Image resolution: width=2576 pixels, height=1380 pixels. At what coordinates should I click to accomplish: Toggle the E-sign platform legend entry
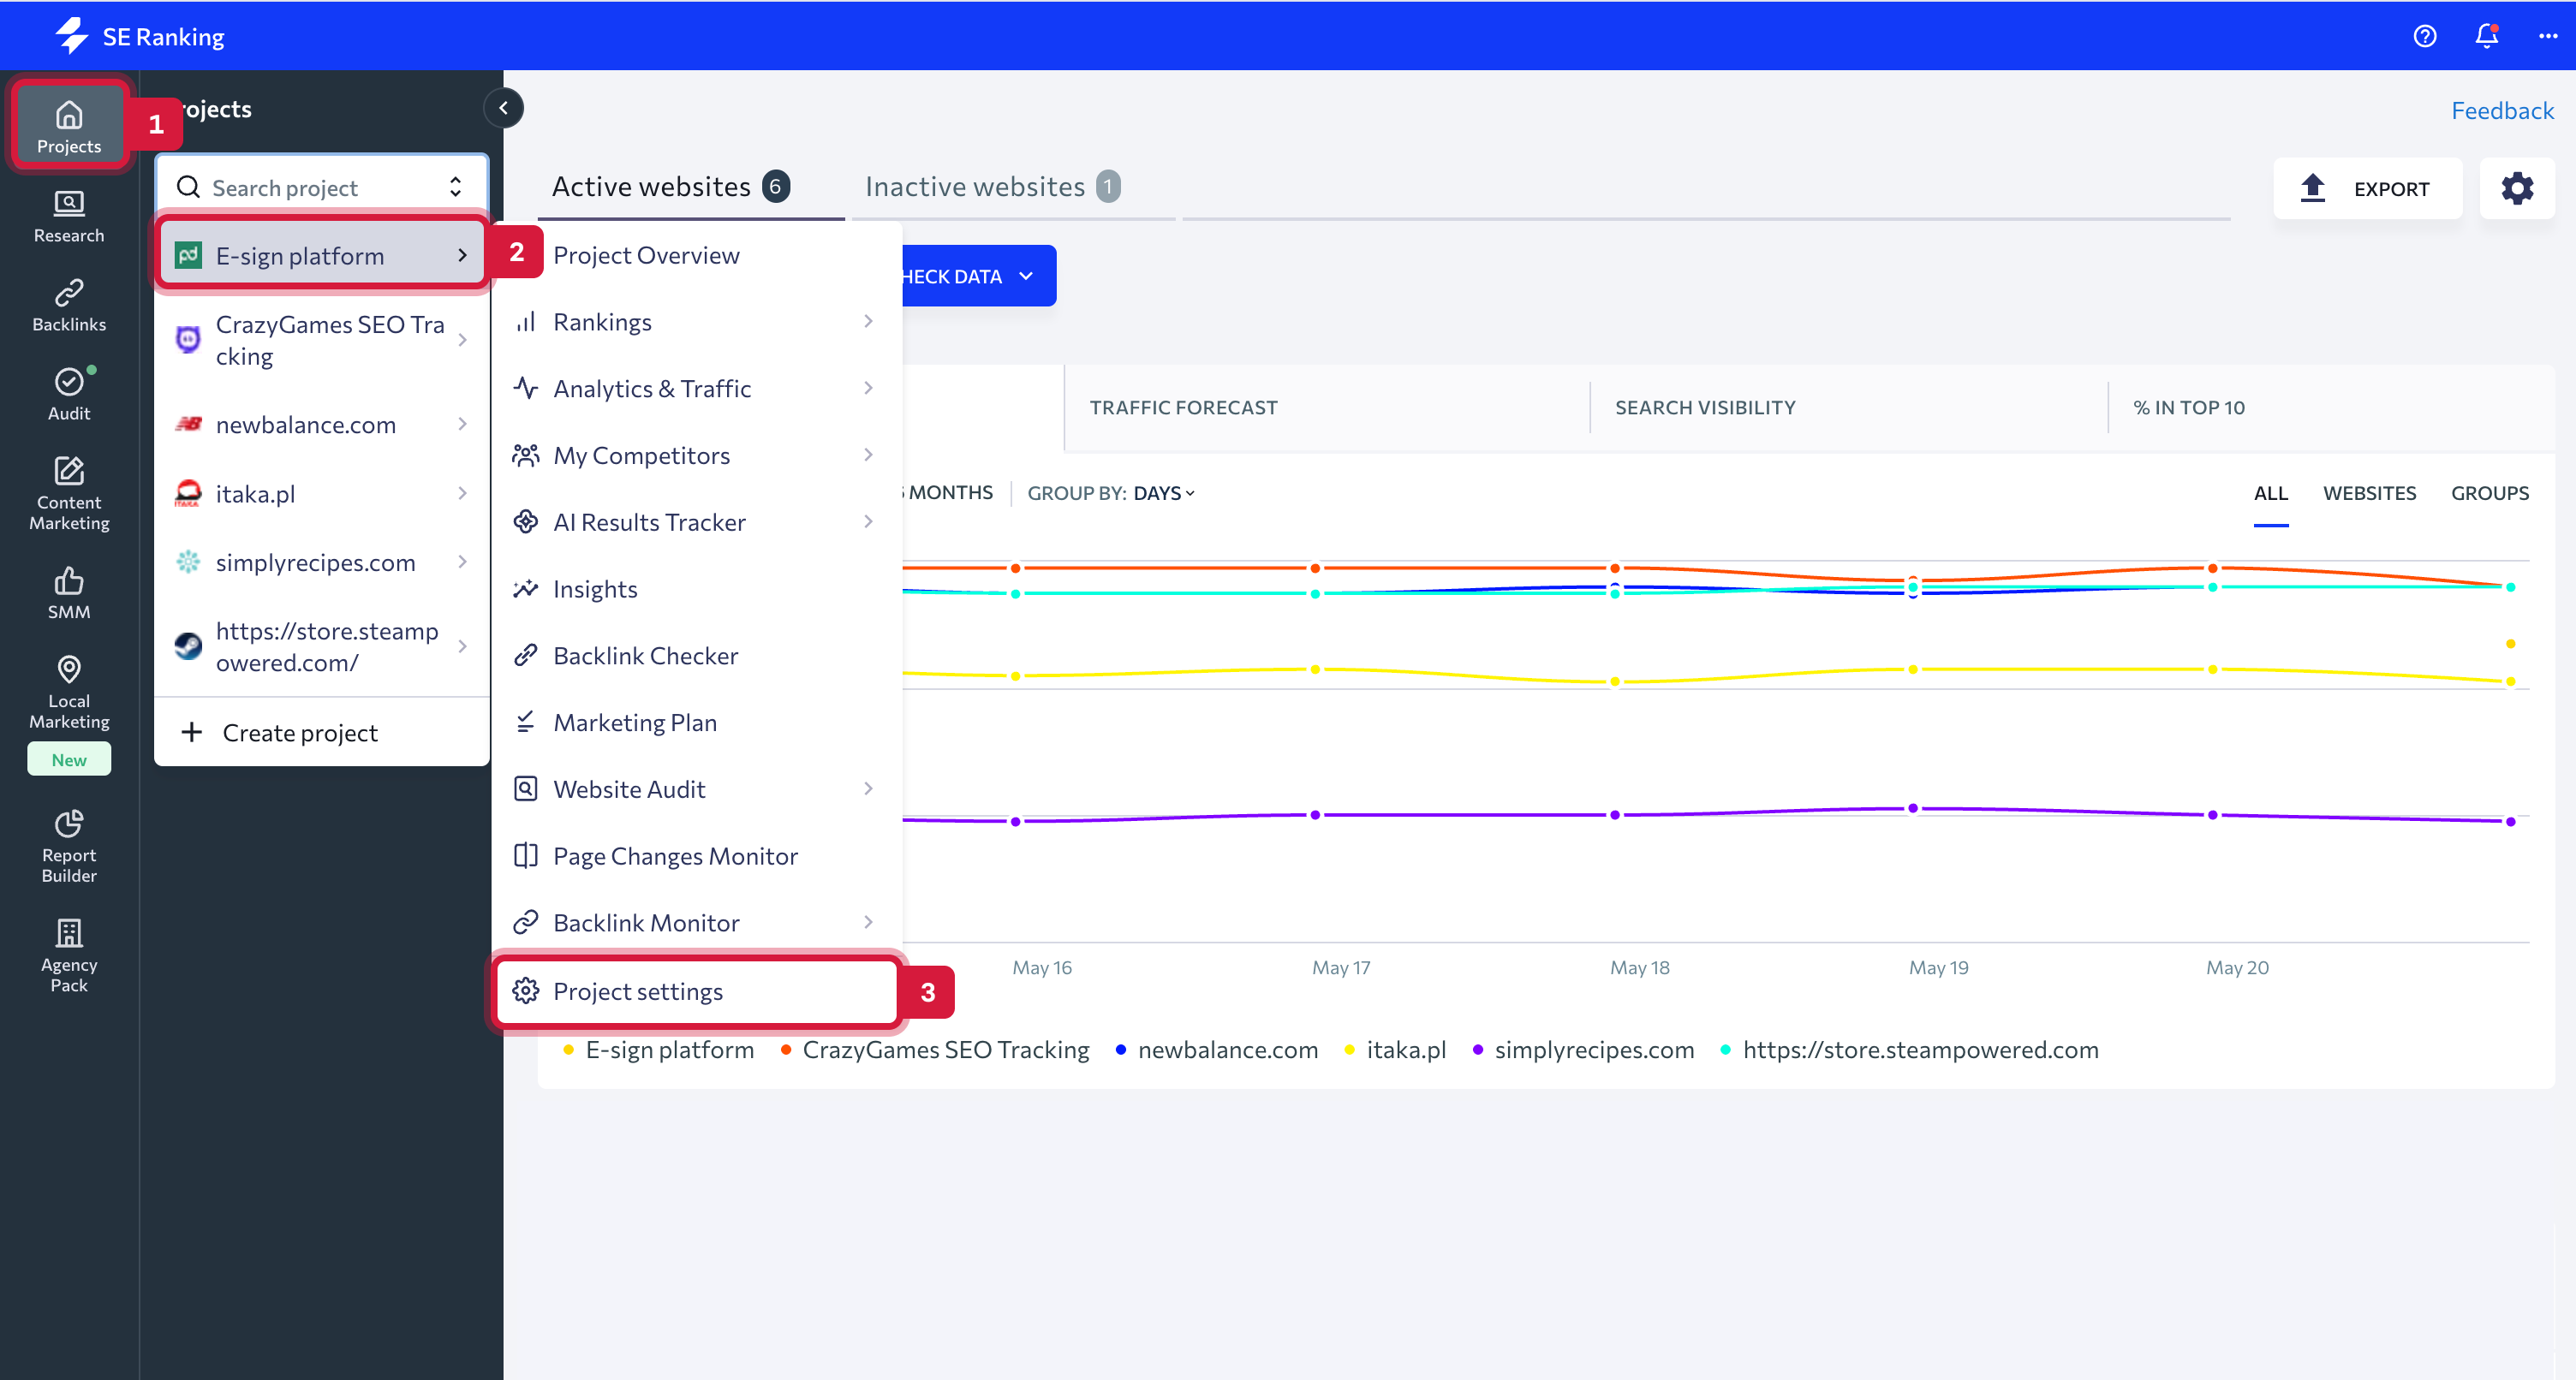tap(668, 1050)
